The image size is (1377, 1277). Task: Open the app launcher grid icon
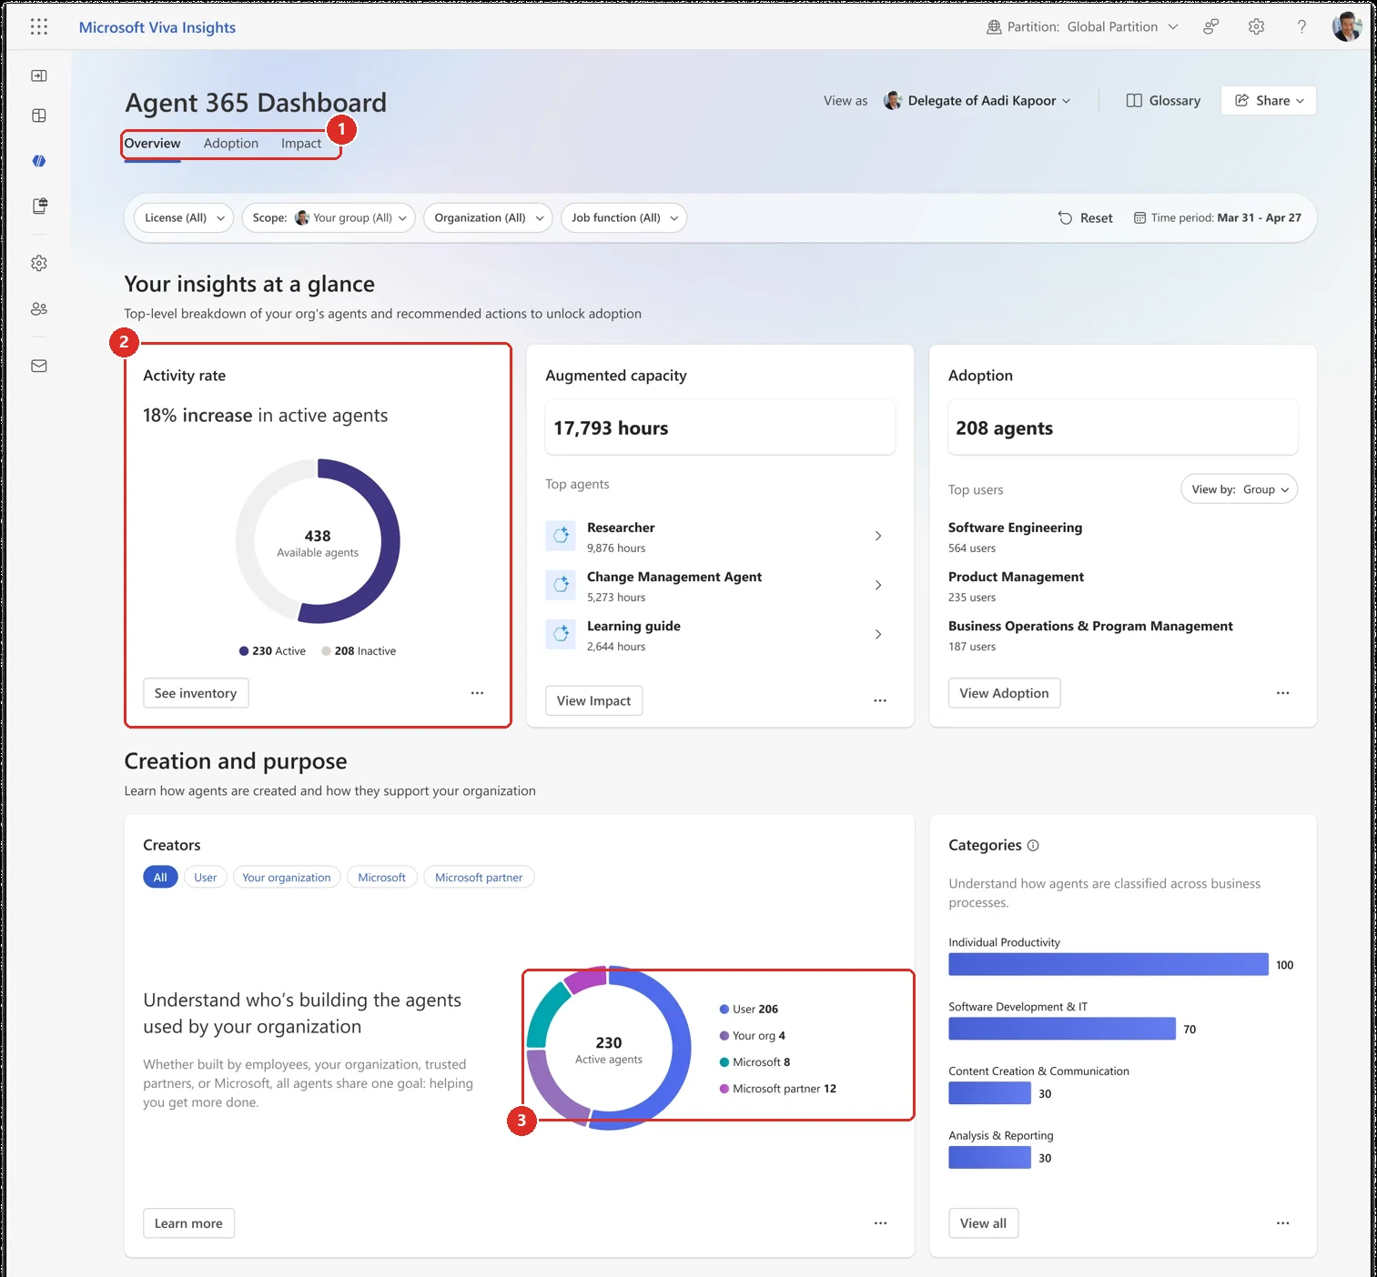pos(39,27)
